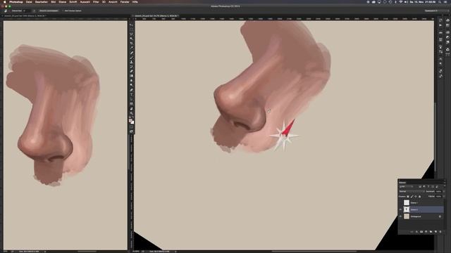Click the foreground color swatch
The width and height of the screenshot is (451, 253).
click(130, 121)
